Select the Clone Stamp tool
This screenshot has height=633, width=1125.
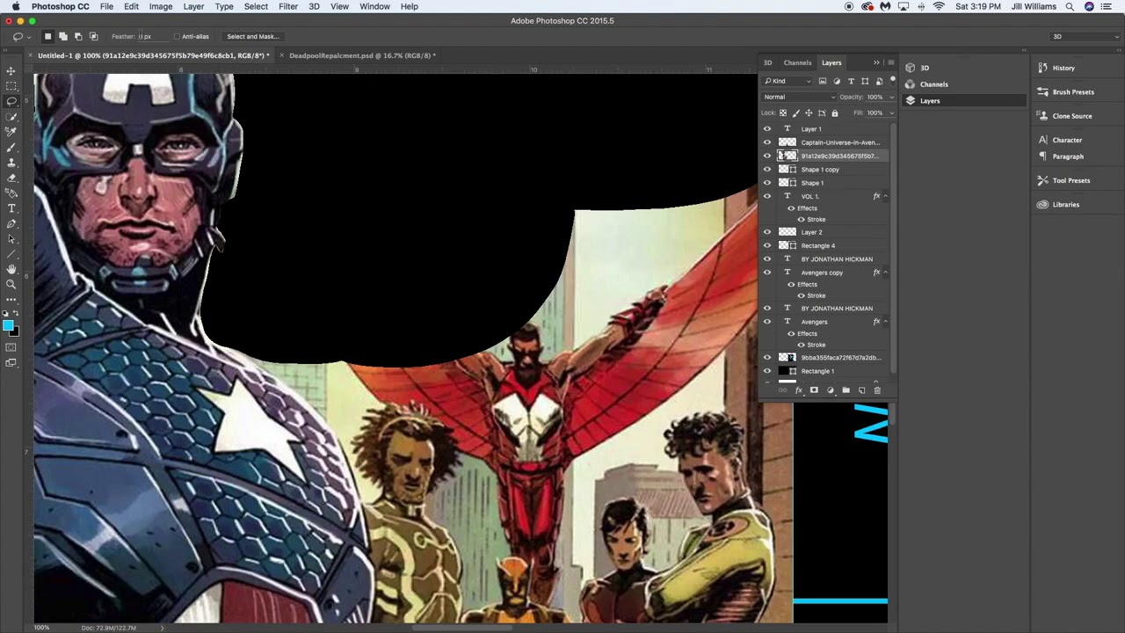(11, 163)
